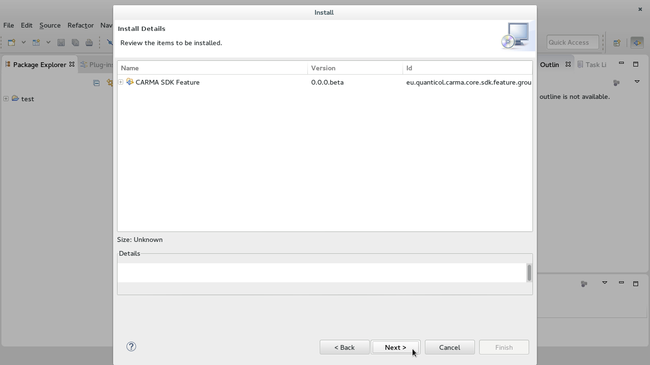
Task: Click the Help question mark icon
Action: click(131, 346)
